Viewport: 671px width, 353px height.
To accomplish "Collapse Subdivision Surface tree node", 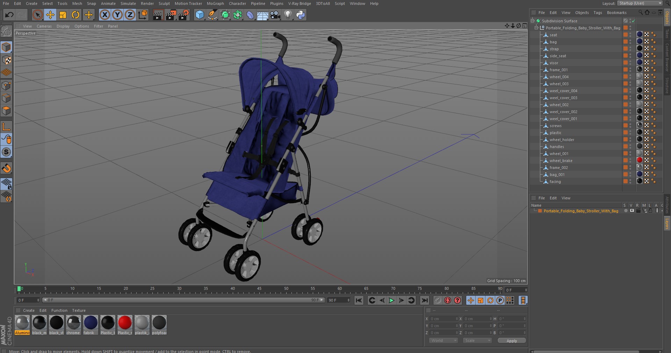I will (533, 21).
